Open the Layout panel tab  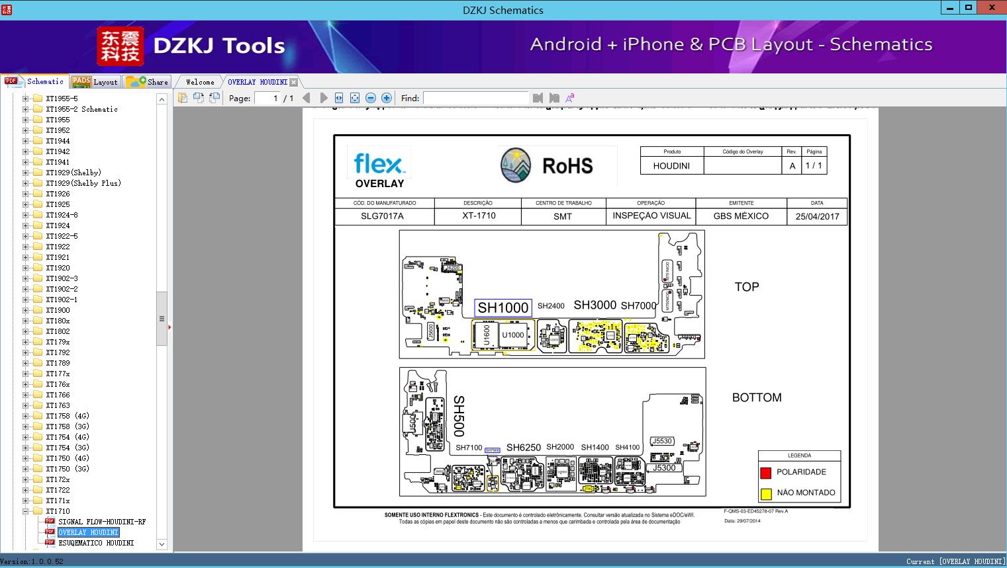pyautogui.click(x=95, y=82)
